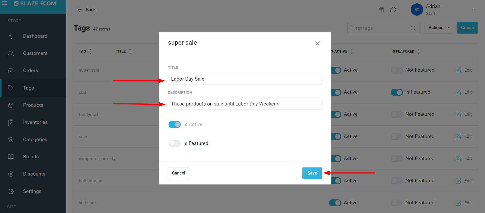
Task: Click the Dashboard pulse icon in sidebar
Action: click(11, 36)
